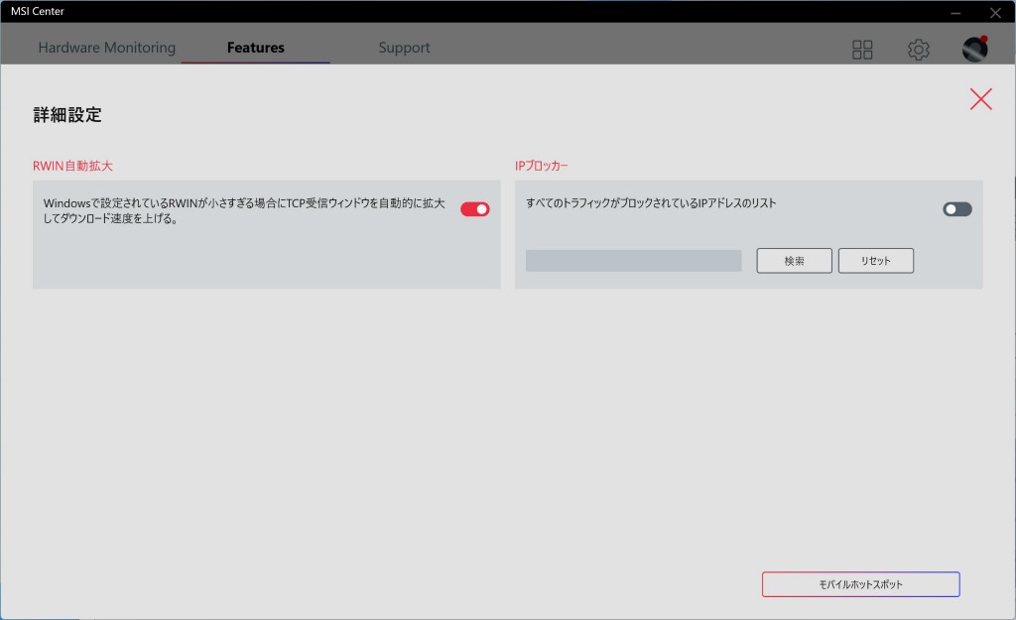The image size is (1016, 620).
Task: Click the RWIN TCP受信ウィンドウ description text
Action: [x=243, y=210]
